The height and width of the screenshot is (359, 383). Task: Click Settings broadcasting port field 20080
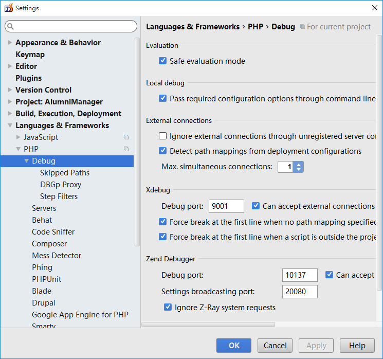(x=300, y=292)
